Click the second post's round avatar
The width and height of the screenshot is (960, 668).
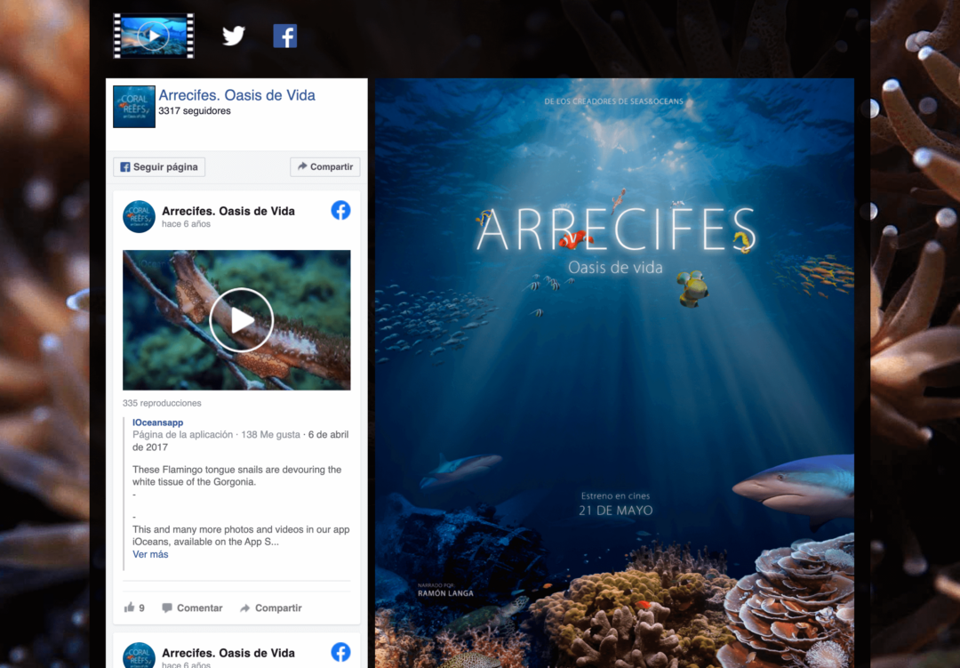tap(139, 656)
